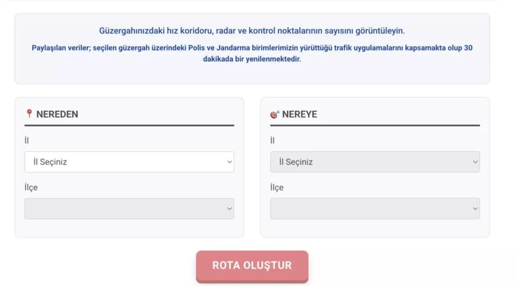Click the chevron arrow of NEREYE İlçe dropdown

point(475,209)
